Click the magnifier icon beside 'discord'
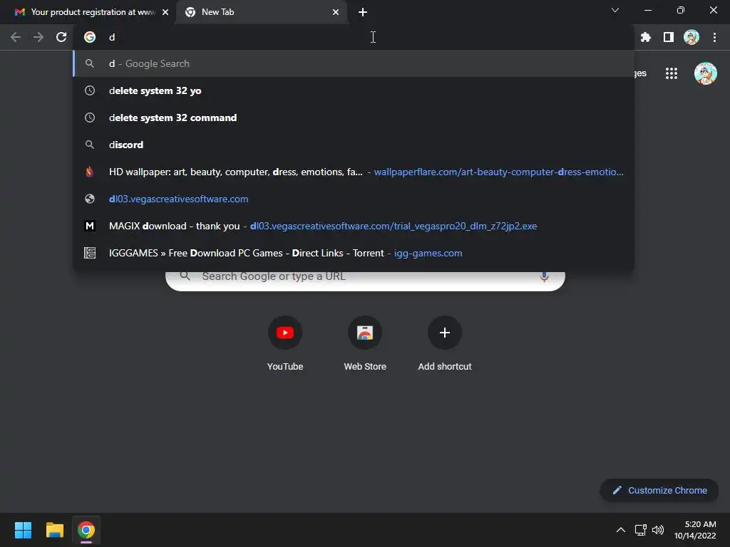Screen dimensions: 730x547 pos(90,145)
